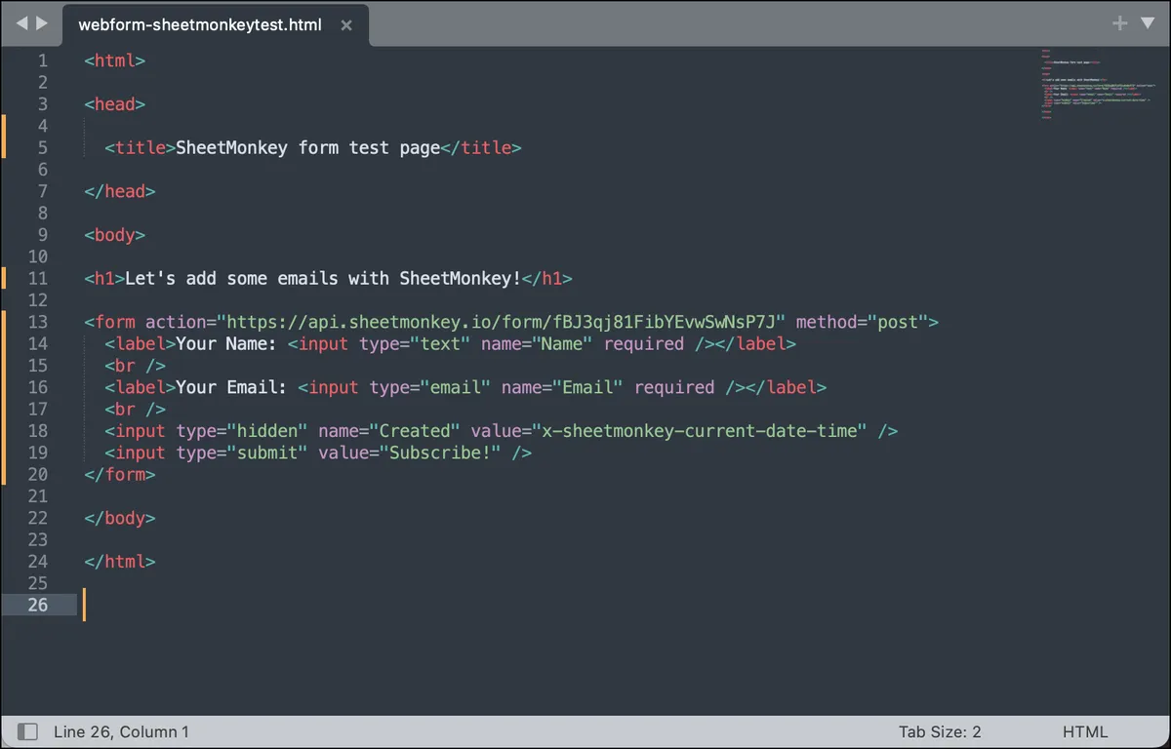Click line number 13 in gutter

(x=37, y=322)
